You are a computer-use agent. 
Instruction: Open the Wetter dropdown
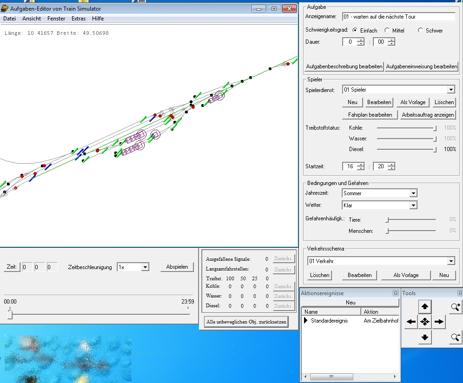(413, 205)
